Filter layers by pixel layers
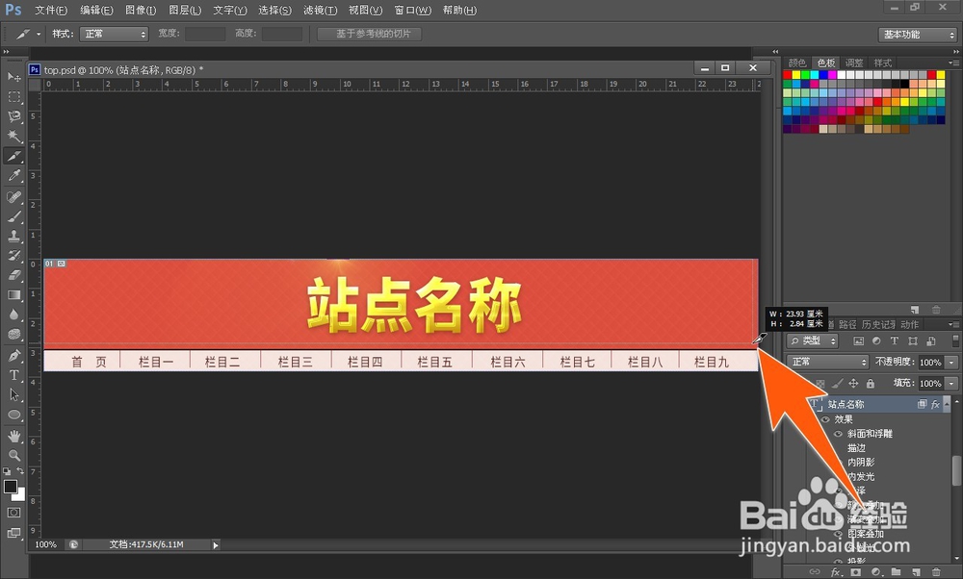 click(x=858, y=341)
